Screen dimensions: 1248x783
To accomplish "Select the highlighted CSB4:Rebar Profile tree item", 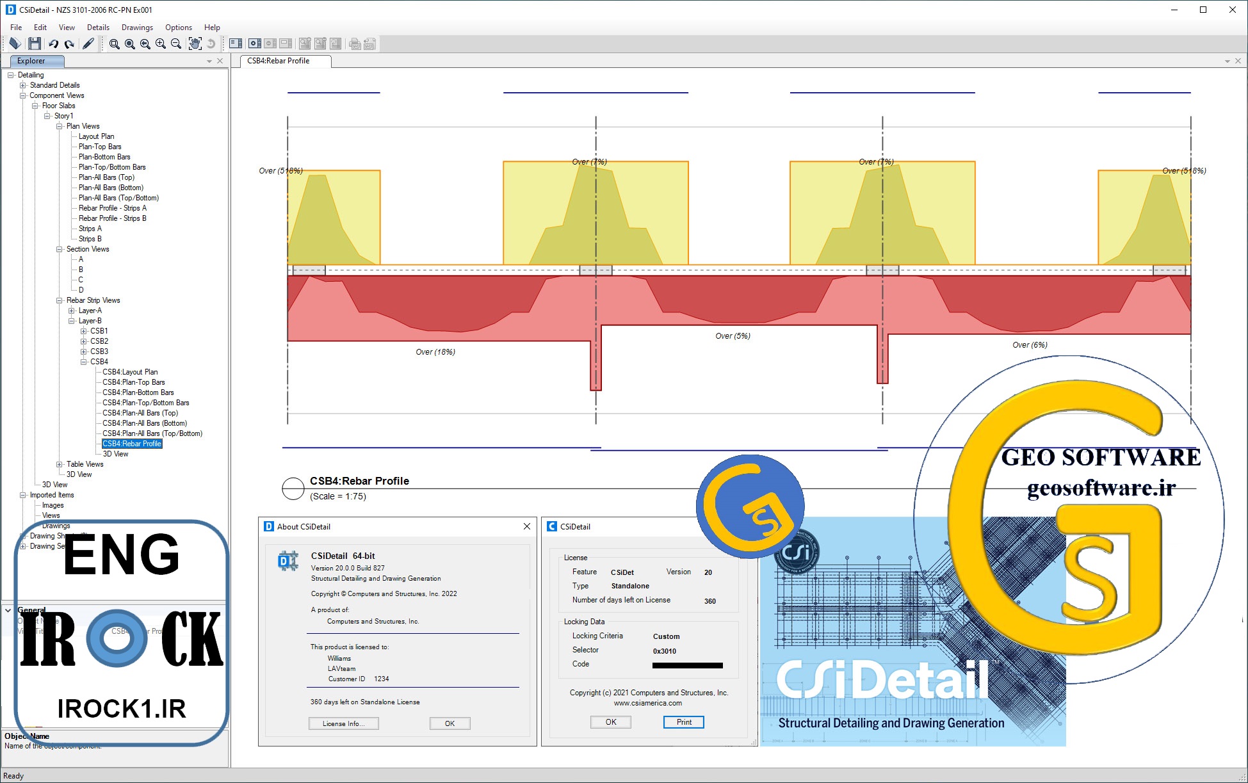I will (x=132, y=444).
